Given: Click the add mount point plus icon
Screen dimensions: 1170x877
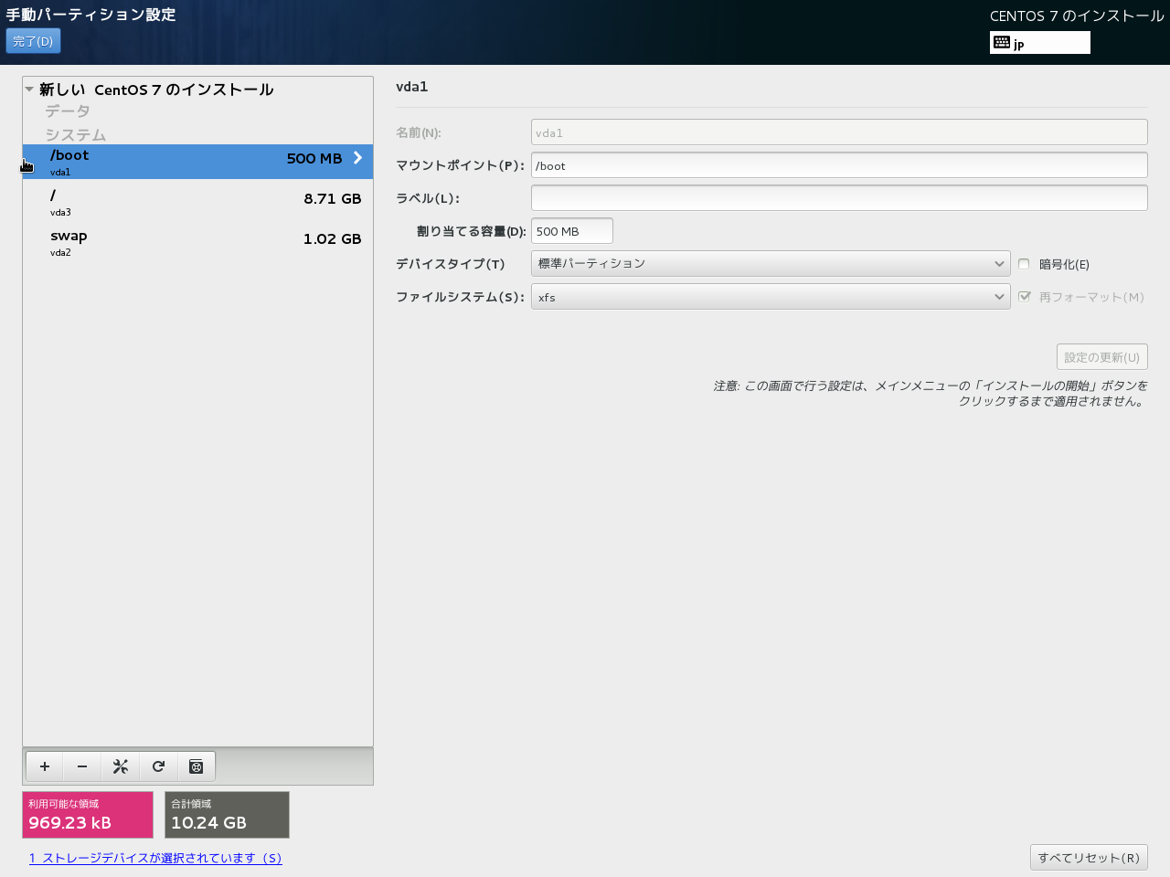Looking at the screenshot, I should pos(45,766).
